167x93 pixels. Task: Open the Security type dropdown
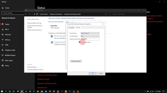90,33
